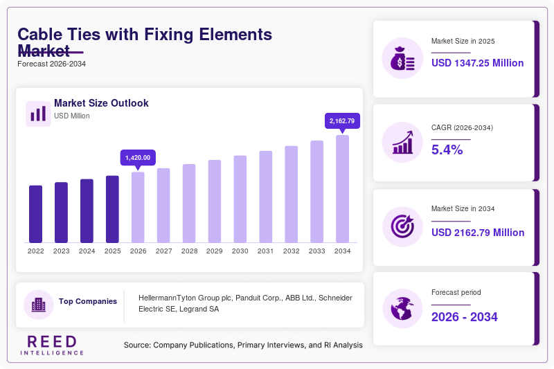554x369 pixels.
Task: Click the 2028 axis label
Action: coord(189,251)
